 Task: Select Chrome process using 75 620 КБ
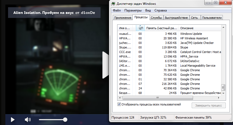tap(169, 75)
